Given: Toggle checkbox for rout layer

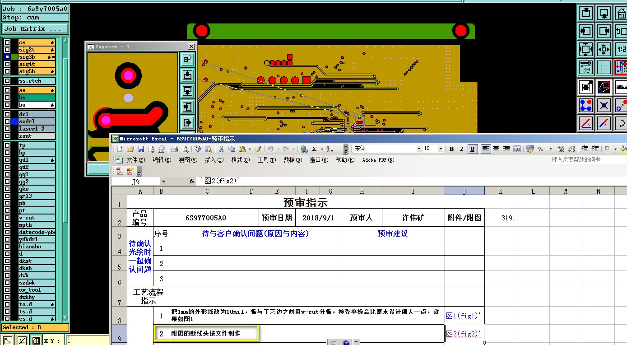Looking at the screenshot, I should click(x=7, y=136).
